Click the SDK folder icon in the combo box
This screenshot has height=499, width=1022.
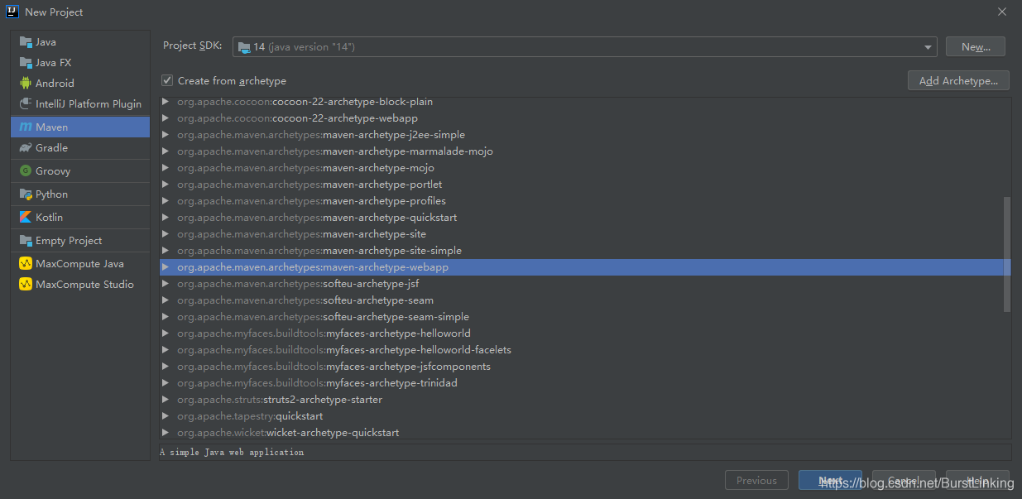coord(244,47)
